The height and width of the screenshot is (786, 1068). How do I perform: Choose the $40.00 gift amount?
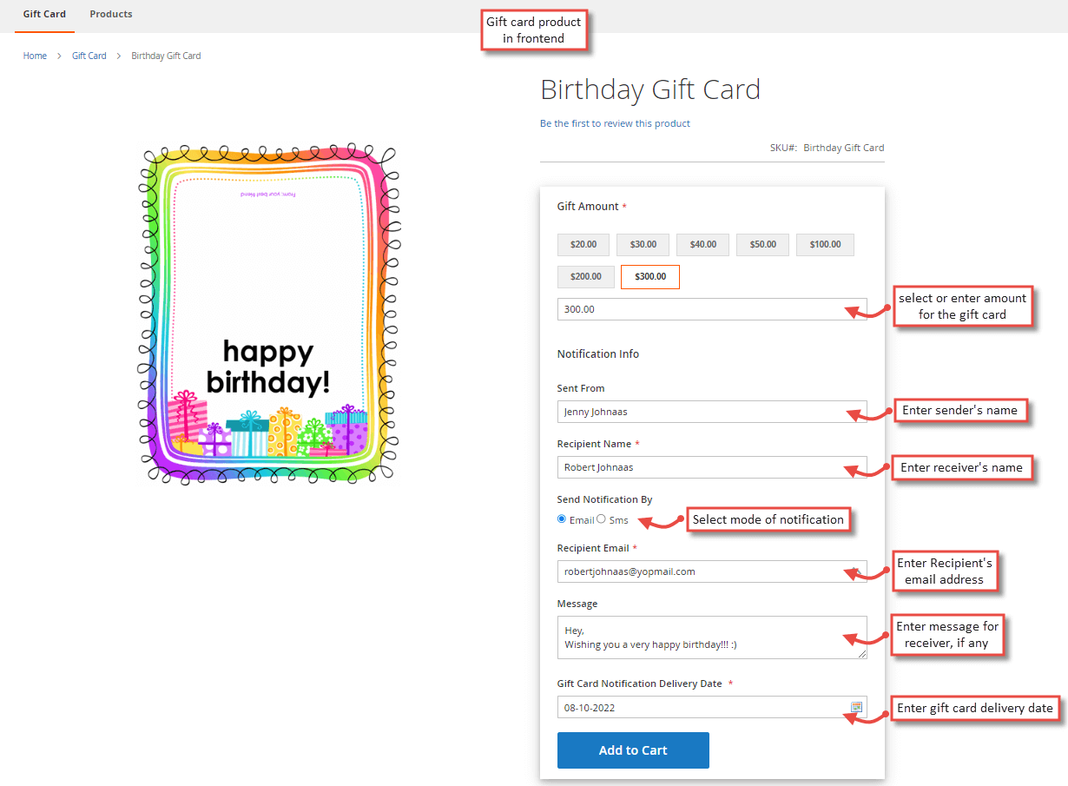703,244
